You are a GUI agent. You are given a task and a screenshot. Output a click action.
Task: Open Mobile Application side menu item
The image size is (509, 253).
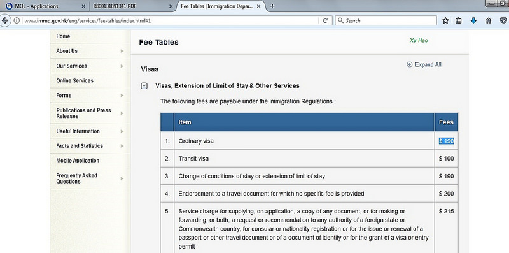[78, 161]
